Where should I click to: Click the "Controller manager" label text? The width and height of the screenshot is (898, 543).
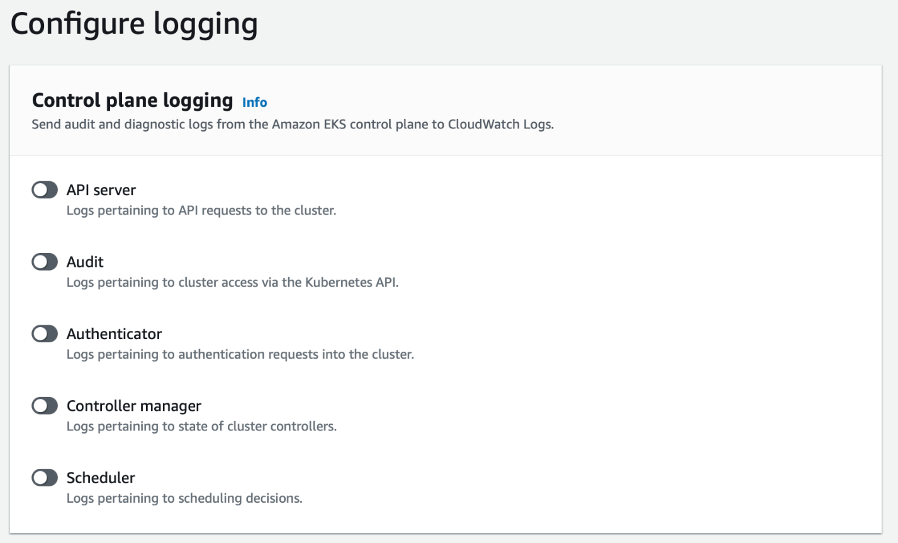[134, 406]
